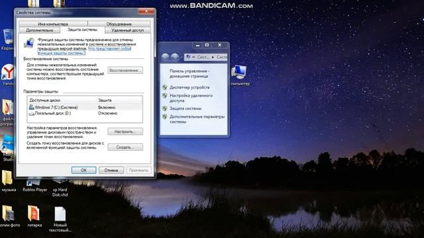Open Панель управления - домашняя страница link
The image size is (424, 238).
(x=189, y=73)
